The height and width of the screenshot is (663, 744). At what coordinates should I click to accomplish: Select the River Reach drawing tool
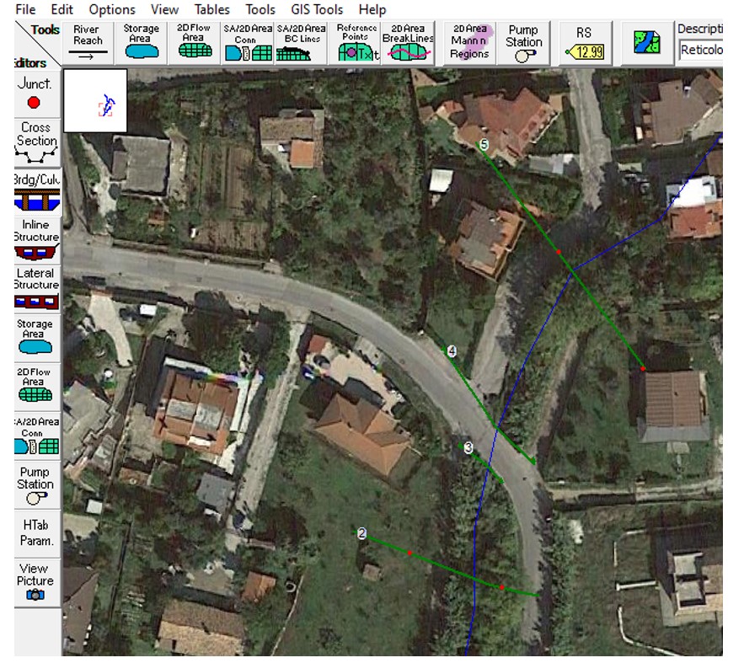coord(88,43)
